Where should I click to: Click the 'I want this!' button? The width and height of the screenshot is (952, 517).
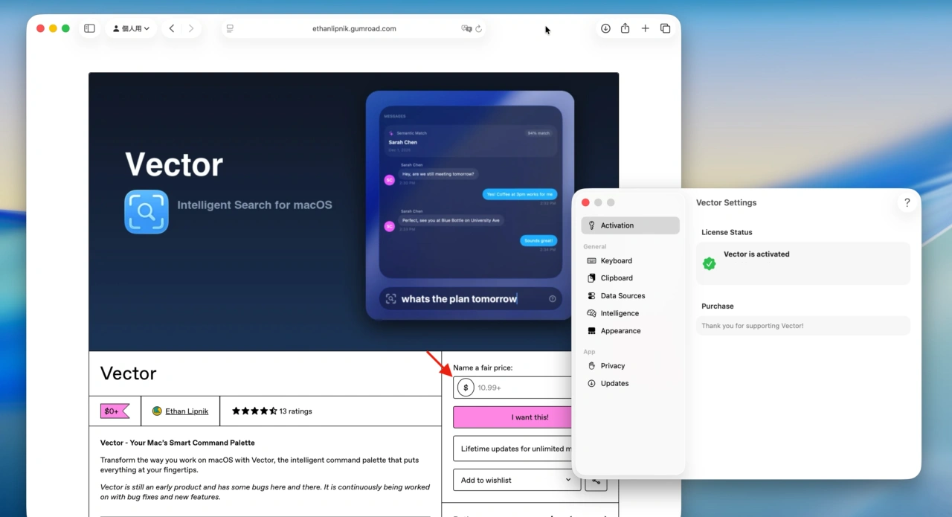[513, 417]
